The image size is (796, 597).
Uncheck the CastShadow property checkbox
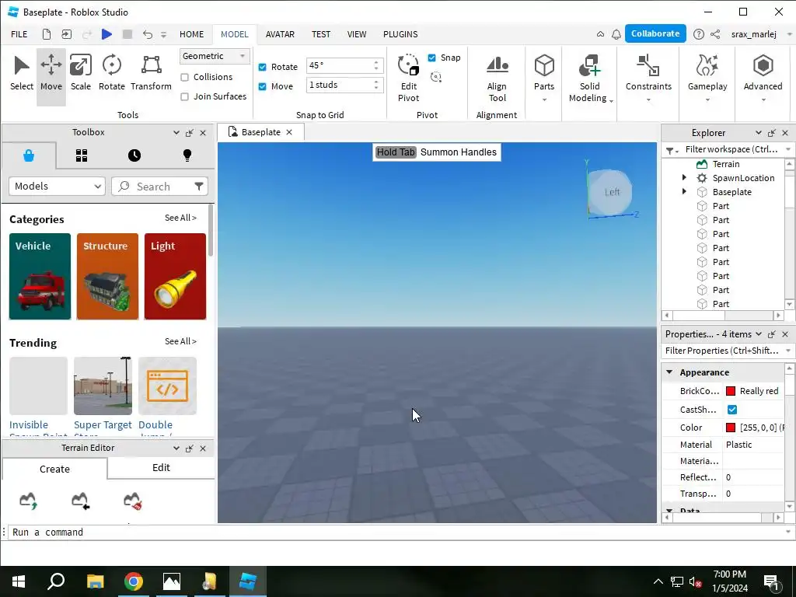pos(732,410)
